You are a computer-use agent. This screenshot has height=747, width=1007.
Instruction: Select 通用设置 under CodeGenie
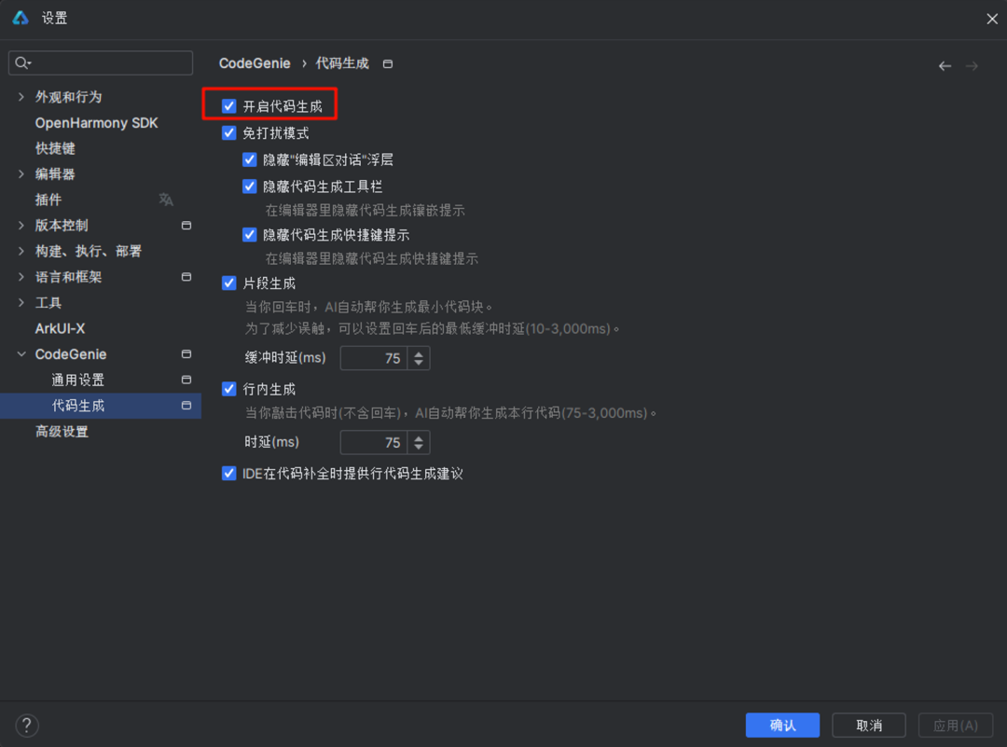(x=77, y=380)
